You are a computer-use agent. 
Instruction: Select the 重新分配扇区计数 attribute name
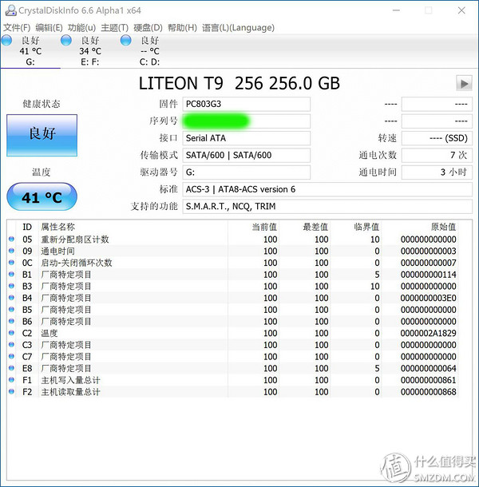coord(75,240)
